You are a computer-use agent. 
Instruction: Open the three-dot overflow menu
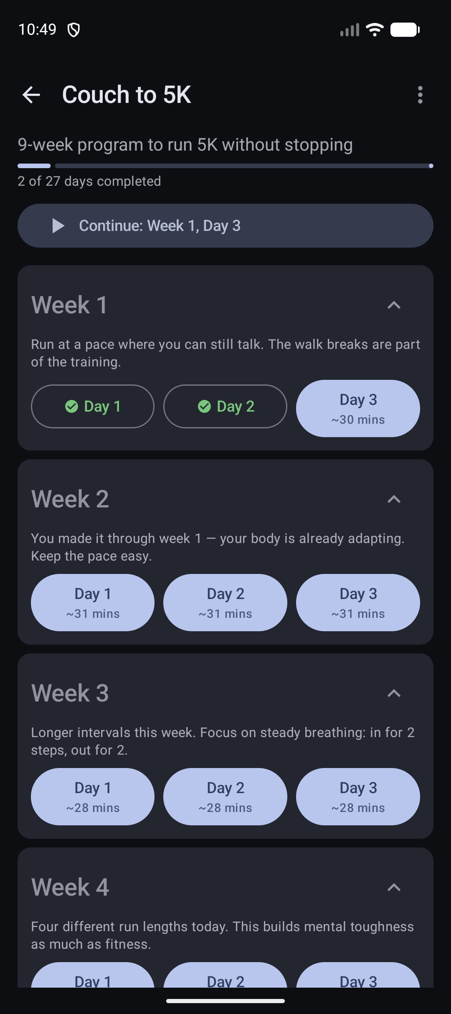click(x=420, y=95)
